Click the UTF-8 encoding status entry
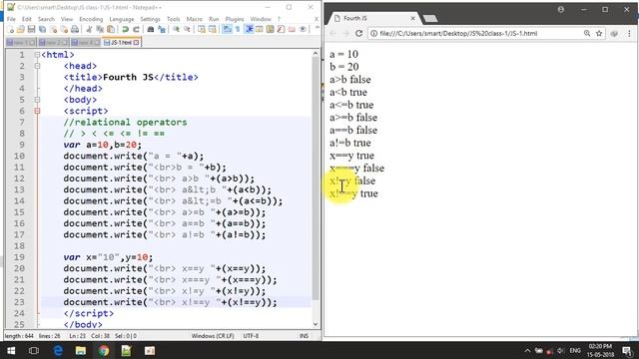The height and width of the screenshot is (359, 639). pyautogui.click(x=251, y=336)
